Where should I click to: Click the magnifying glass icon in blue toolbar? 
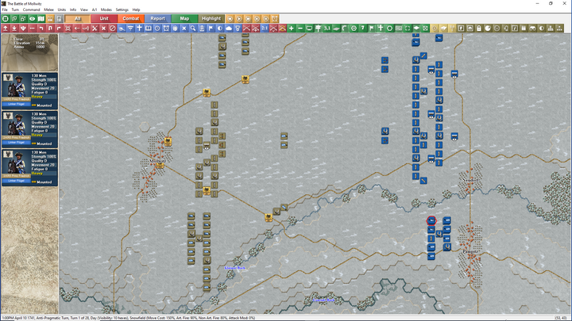pos(193,28)
